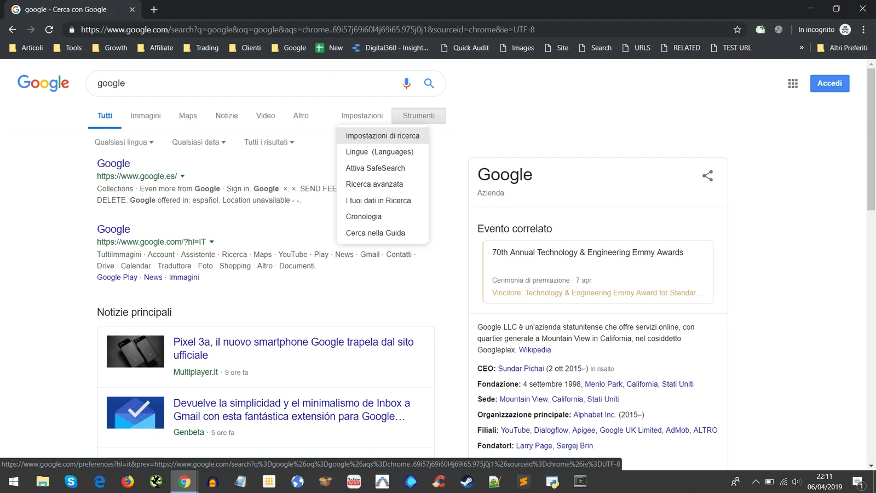Share the Google knowledge panel
Viewport: 876px width, 493px height.
707,176
